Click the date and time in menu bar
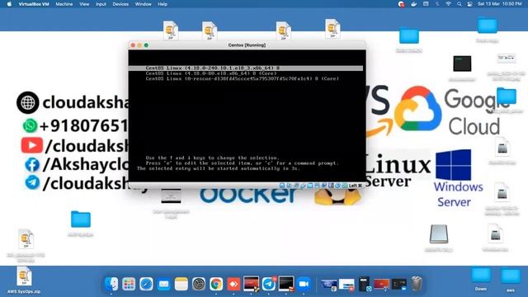This screenshot has width=528, height=297. coord(499,4)
